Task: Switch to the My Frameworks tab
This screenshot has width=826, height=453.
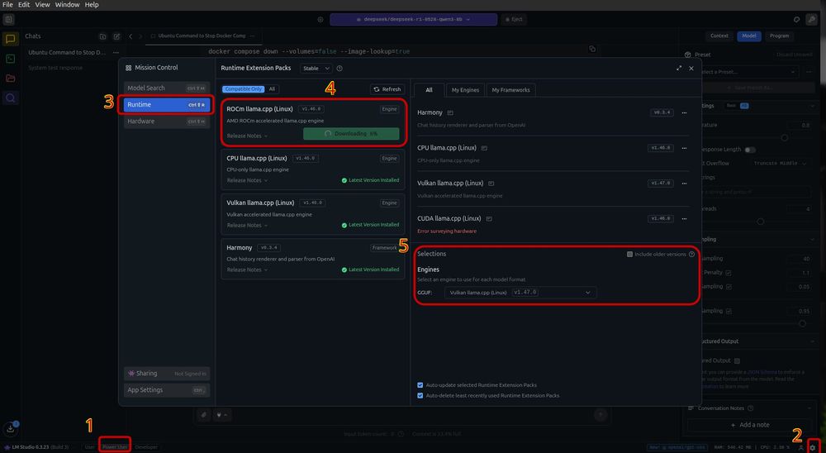Action: pos(510,90)
